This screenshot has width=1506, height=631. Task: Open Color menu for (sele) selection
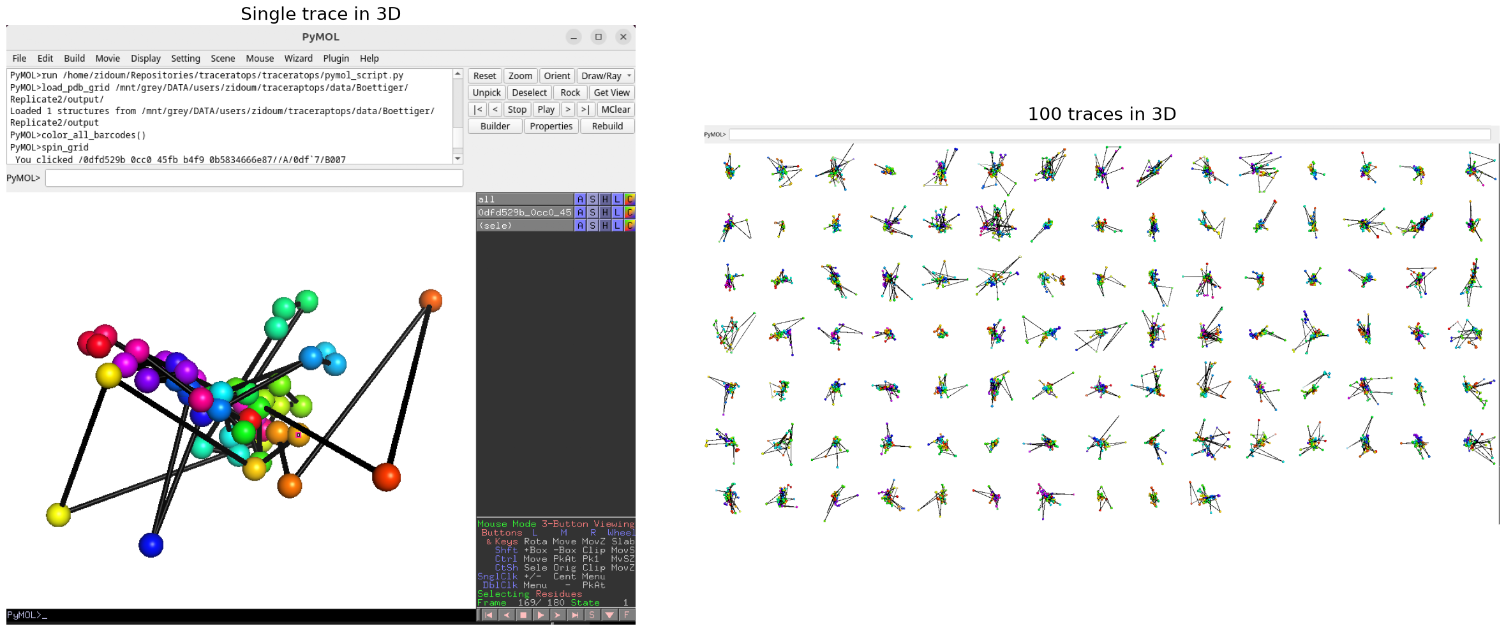(x=629, y=226)
